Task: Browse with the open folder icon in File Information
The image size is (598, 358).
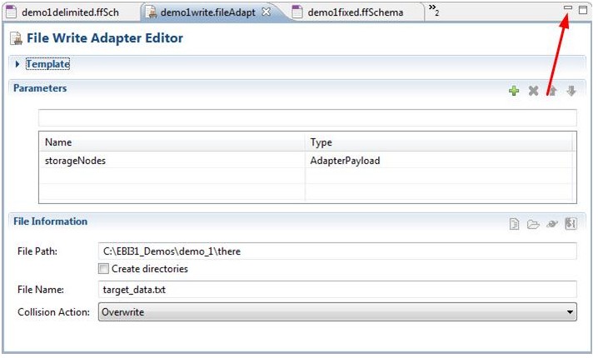Action: [533, 224]
